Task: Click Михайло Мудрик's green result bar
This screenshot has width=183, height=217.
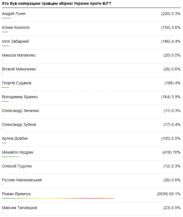Action: coord(11,156)
